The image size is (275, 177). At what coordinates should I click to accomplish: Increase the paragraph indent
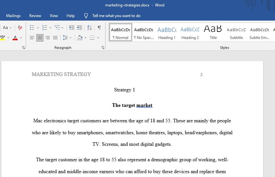point(79,28)
